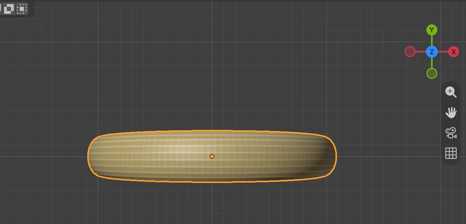Click the Zoom view magnifier icon
The image size is (466, 224).
(x=451, y=92)
